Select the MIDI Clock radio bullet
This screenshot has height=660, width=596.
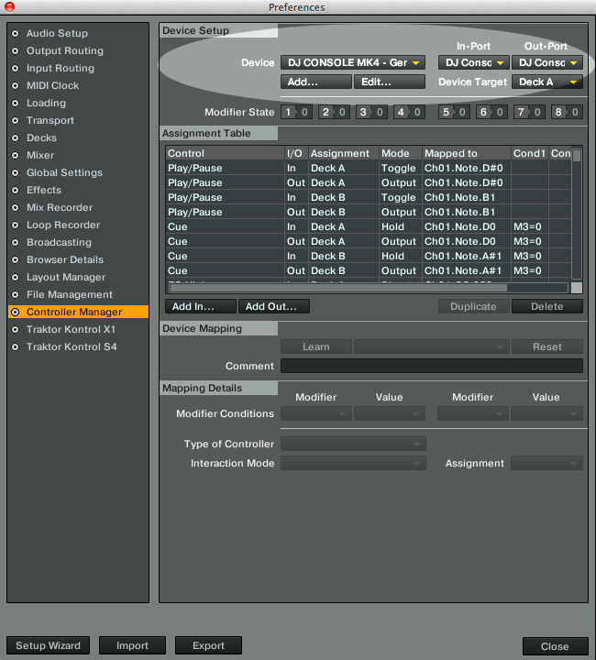14,86
